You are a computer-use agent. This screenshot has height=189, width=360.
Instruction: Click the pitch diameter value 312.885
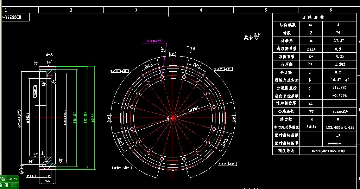click(340, 87)
